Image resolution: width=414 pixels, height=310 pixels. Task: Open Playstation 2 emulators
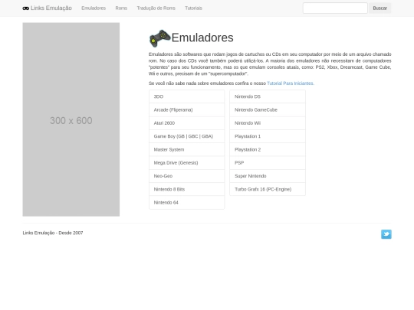pos(268,149)
